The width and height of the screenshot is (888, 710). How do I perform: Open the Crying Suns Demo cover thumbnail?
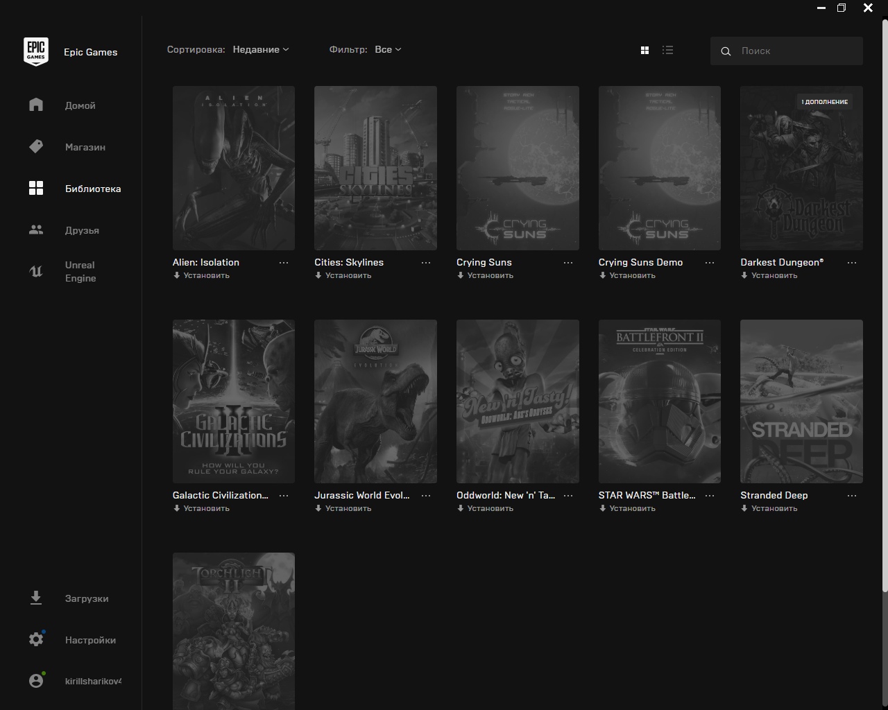(x=660, y=168)
